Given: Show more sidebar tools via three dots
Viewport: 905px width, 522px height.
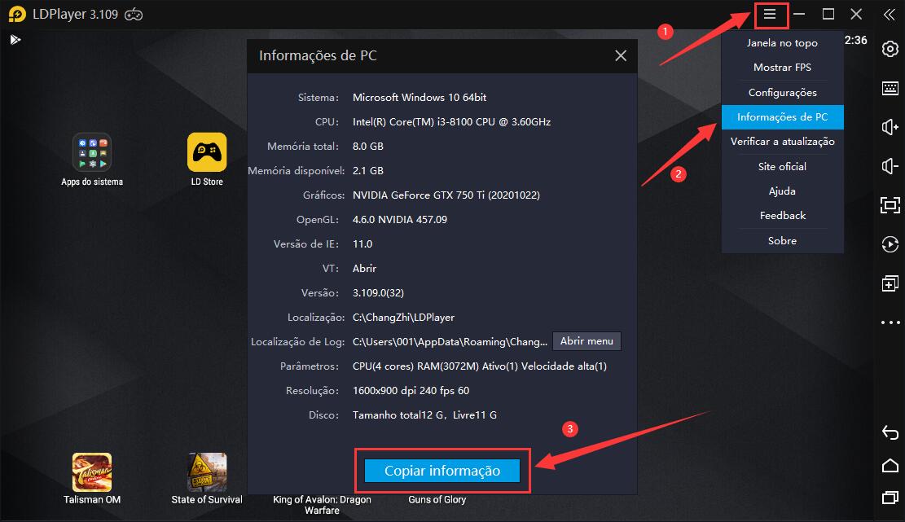Looking at the screenshot, I should [890, 322].
